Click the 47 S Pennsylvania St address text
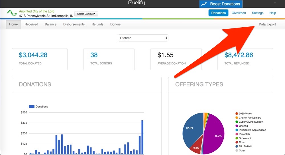The height and width of the screenshot is (155, 285). click(x=46, y=16)
